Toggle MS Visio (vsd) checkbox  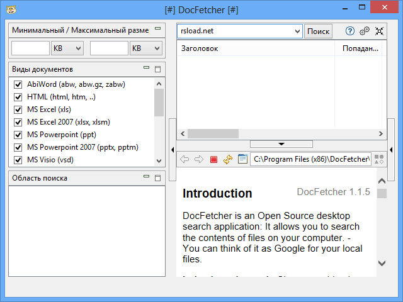(18, 160)
